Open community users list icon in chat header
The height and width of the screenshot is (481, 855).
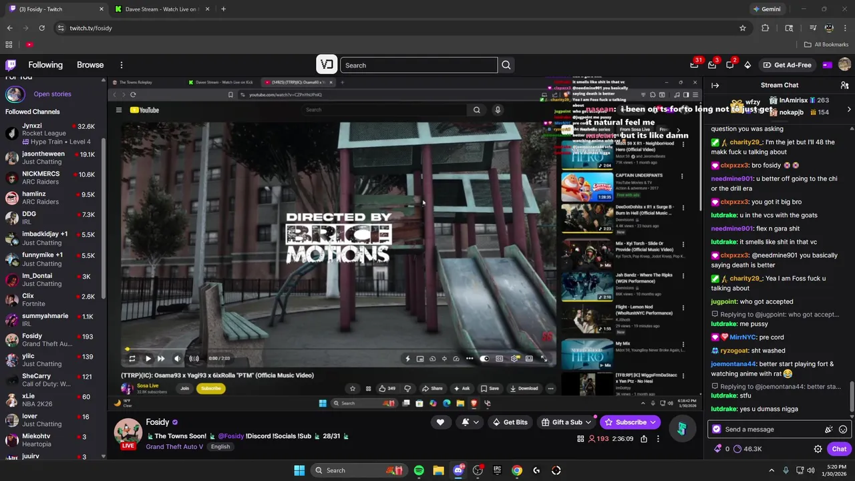tap(844, 85)
